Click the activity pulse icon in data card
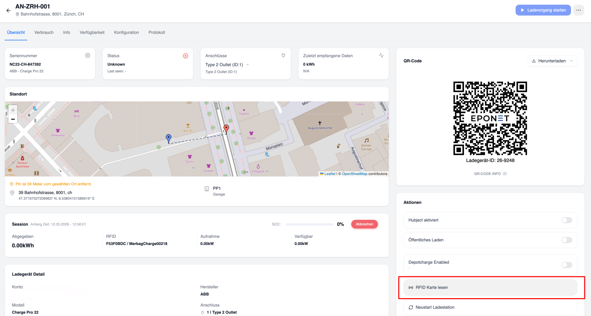591x316 pixels. (x=381, y=55)
